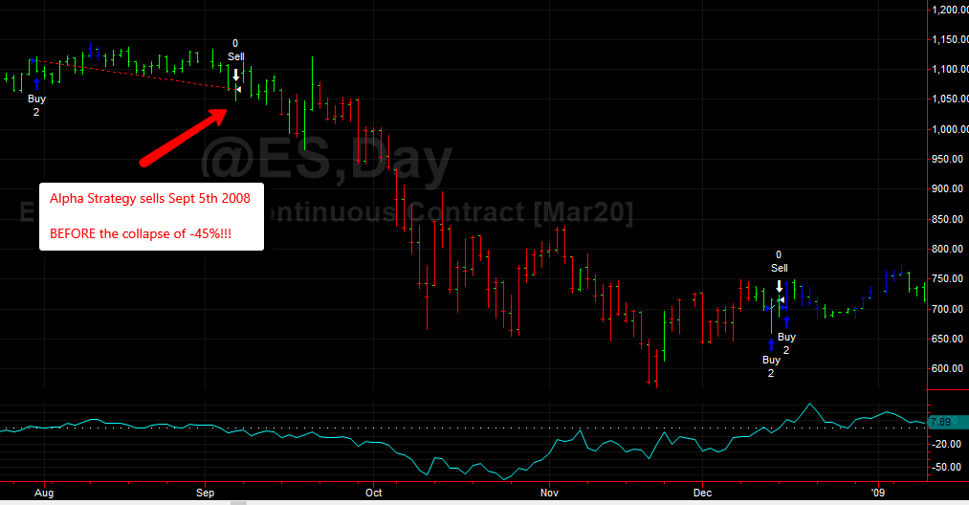The width and height of the screenshot is (969, 505).
Task: Click the lower Buy arrow in December
Action: pyautogui.click(x=771, y=345)
